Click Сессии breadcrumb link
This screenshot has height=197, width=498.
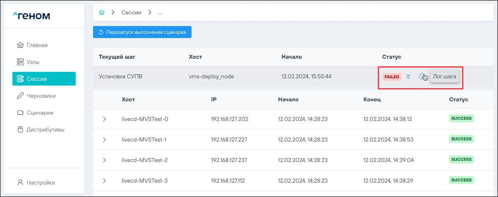pos(131,12)
